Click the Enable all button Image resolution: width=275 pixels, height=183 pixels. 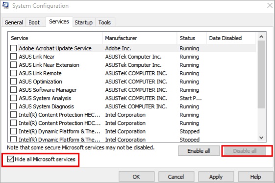[199, 151]
